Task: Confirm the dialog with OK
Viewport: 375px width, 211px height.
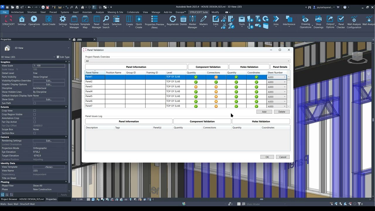Action: (267, 157)
